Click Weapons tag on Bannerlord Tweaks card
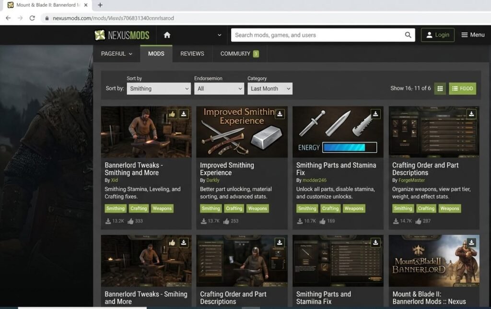This screenshot has height=309, width=491. pyautogui.click(x=162, y=208)
